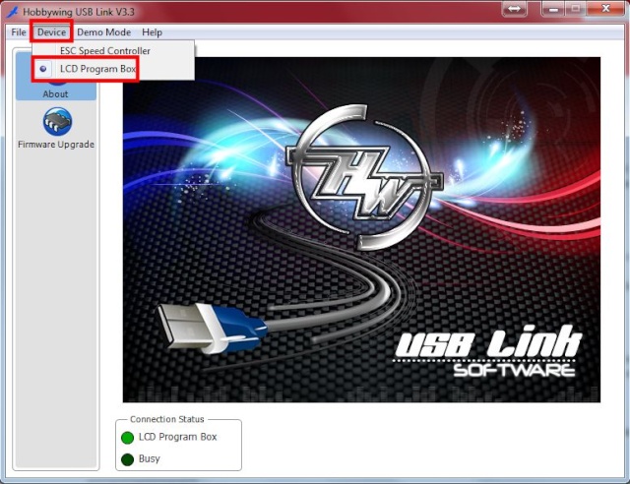Click the Hobbywing USB Link V3.3 title text
630x484 pixels.
(79, 12)
